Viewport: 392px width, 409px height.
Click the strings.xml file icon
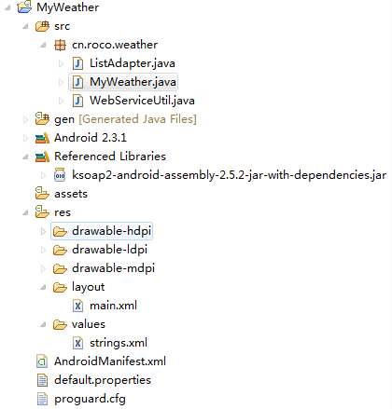point(77,343)
